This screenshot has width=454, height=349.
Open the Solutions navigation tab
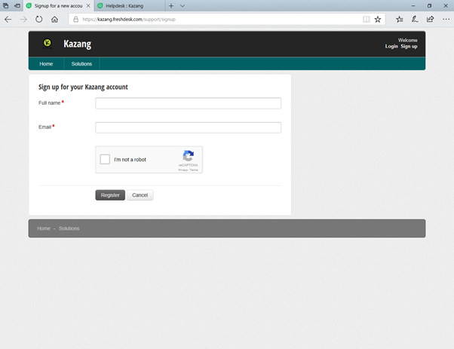point(81,63)
